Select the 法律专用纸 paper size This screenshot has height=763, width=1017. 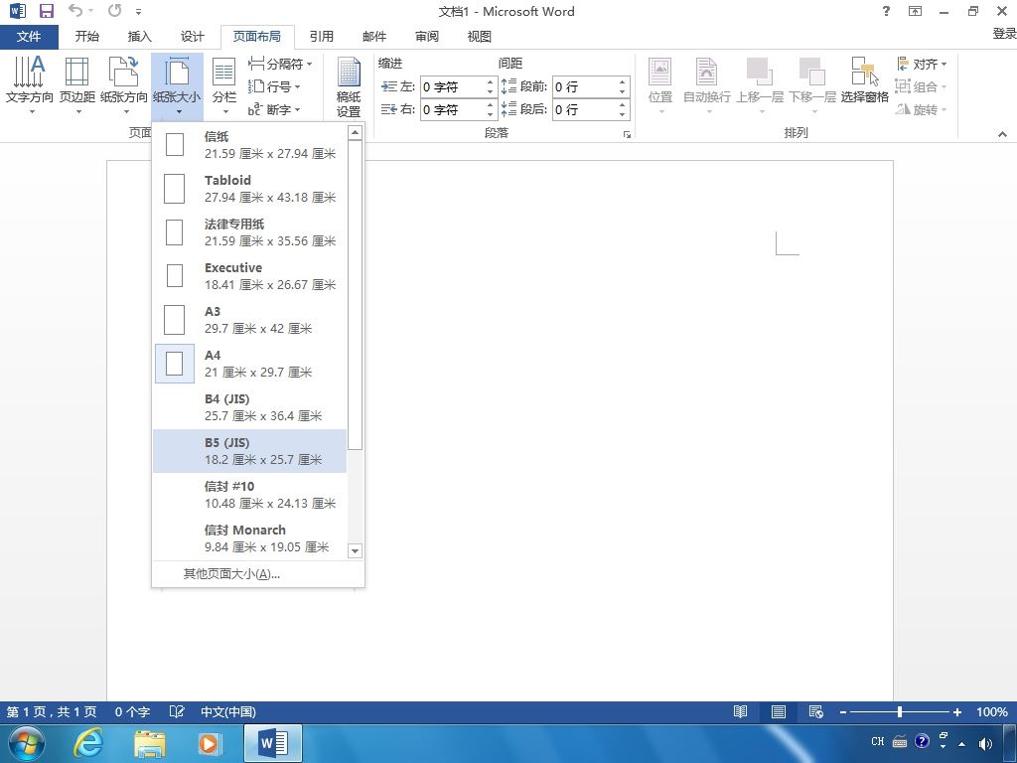(249, 232)
